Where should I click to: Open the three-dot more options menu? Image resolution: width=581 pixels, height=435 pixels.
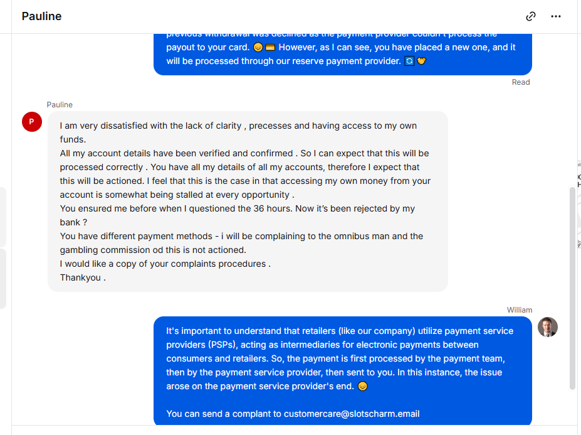coord(555,16)
